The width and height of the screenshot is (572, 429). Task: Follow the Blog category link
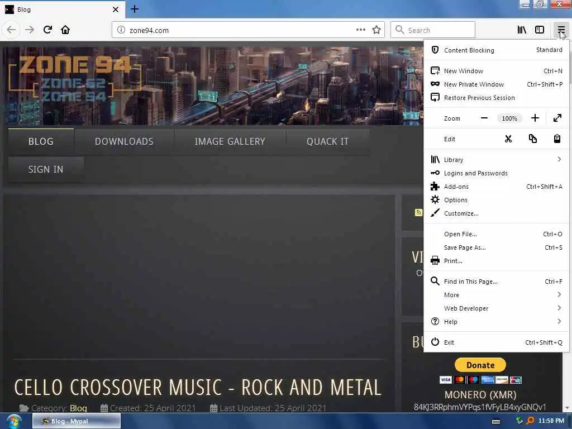78,408
